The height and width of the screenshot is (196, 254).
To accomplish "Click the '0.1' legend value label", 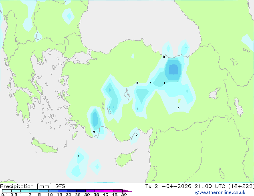I will (x=4, y=194).
